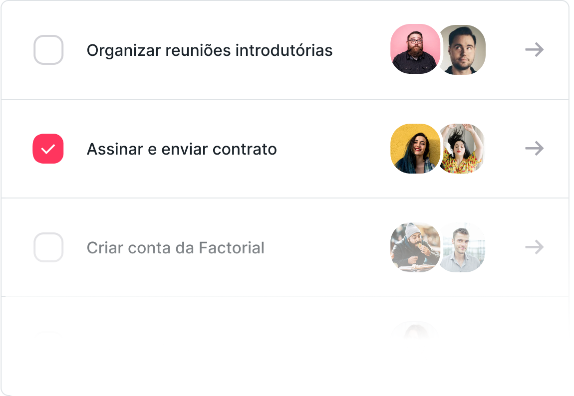Screen dimensions: 574x396
Task: Click the arrow beside 'Assinar e enviar contrato'
Action: point(534,149)
